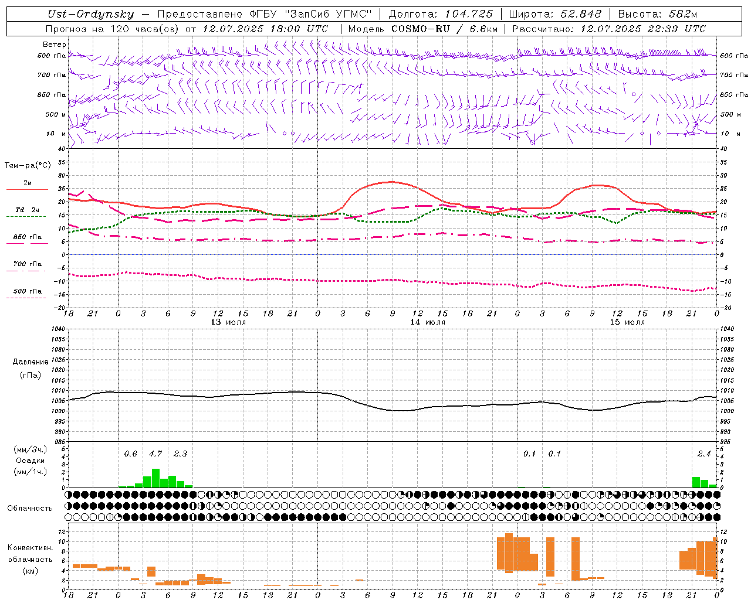The image size is (751, 600).
Task: Click the "Модель COSMO-RU / 6.6км" label
Action: pyautogui.click(x=423, y=29)
